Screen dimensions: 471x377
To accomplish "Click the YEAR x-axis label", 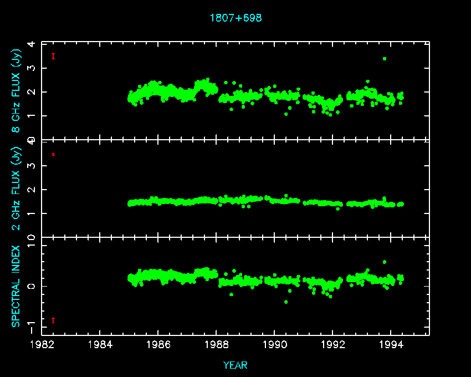I will (235, 365).
